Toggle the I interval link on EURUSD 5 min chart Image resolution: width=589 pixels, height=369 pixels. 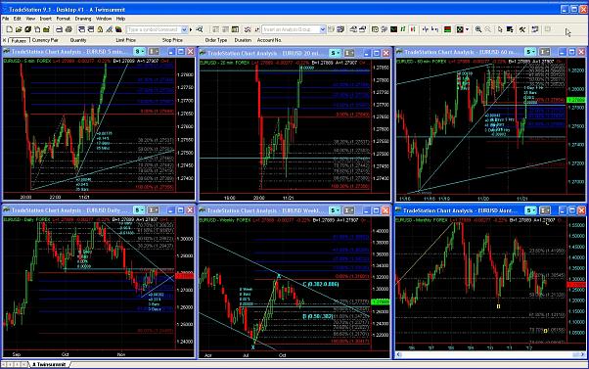(154, 52)
